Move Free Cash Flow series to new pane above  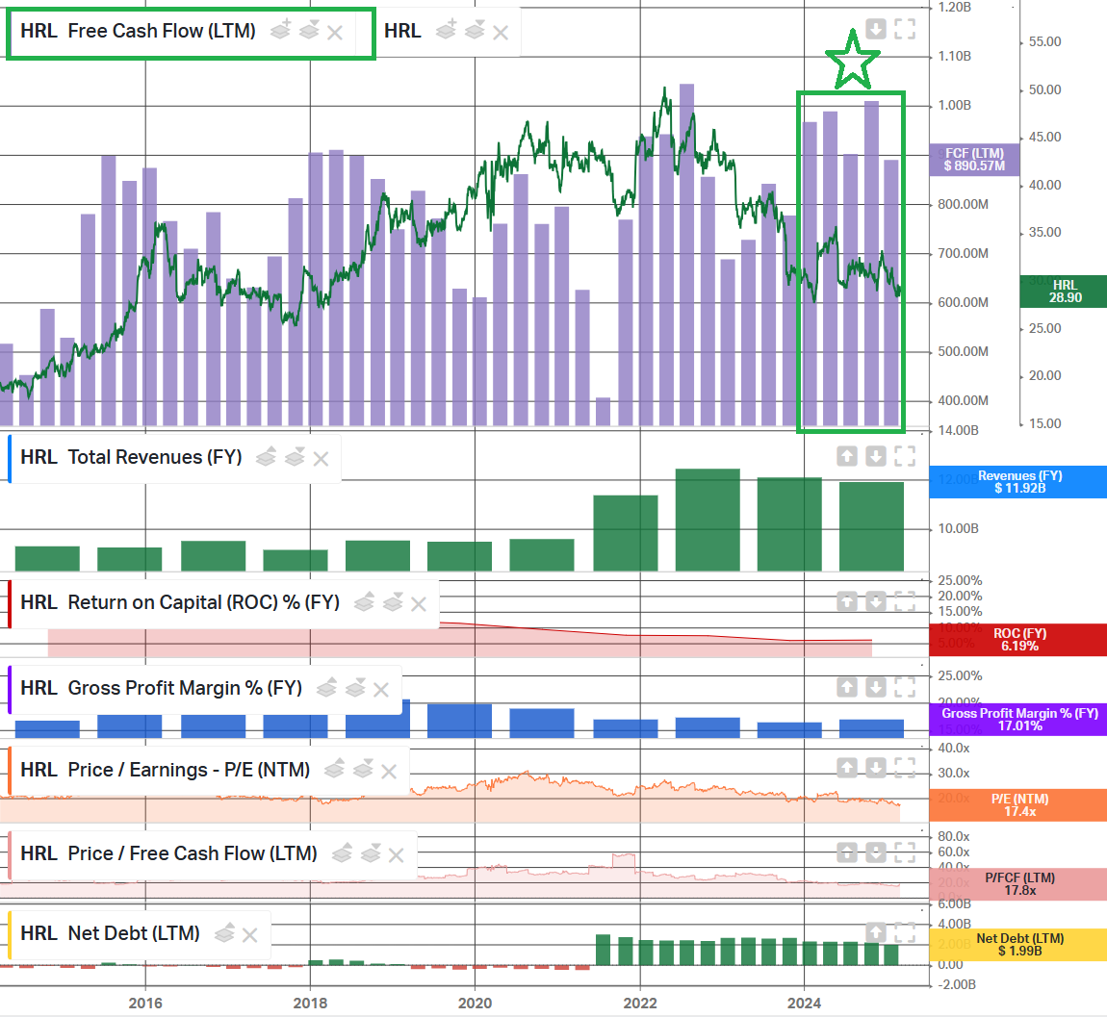point(280,30)
